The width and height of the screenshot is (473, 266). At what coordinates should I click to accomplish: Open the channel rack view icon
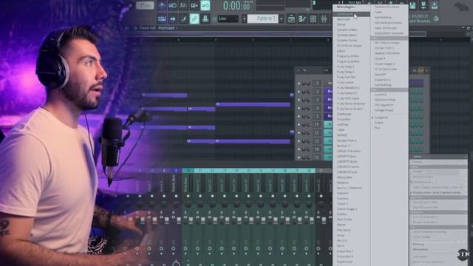313,19
